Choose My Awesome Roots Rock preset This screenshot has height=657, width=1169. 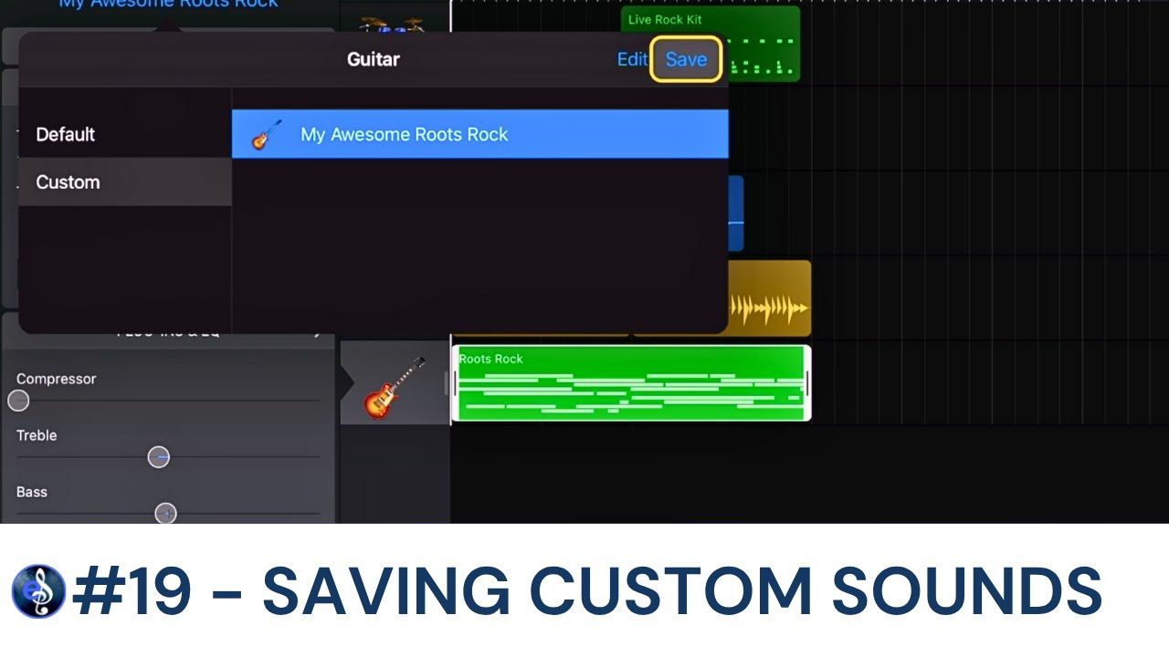[480, 134]
